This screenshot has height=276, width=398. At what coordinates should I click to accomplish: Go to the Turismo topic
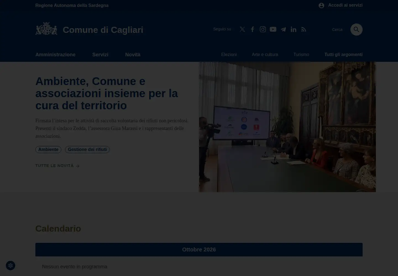[301, 55]
